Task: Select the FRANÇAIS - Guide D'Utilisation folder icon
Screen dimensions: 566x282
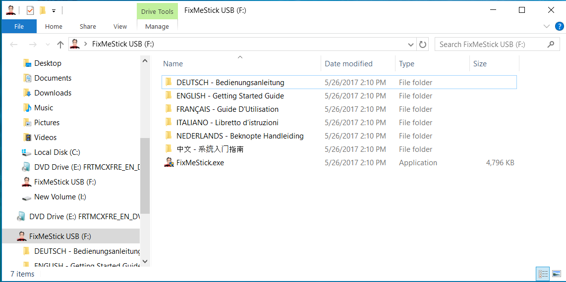Action: point(168,109)
